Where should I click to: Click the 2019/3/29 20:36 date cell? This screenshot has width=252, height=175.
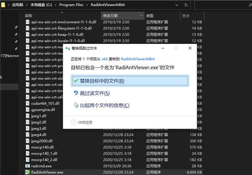click(x=117, y=166)
